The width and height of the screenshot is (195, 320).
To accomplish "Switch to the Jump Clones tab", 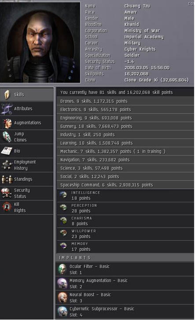I will click(27, 137).
